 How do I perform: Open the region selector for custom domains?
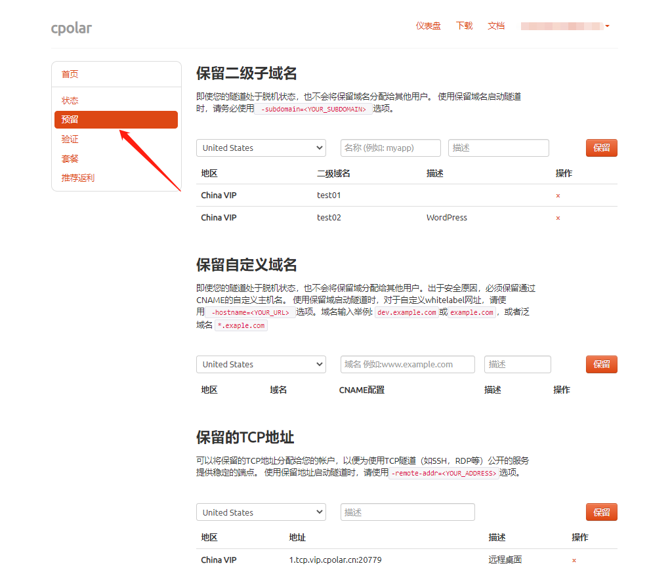point(261,364)
